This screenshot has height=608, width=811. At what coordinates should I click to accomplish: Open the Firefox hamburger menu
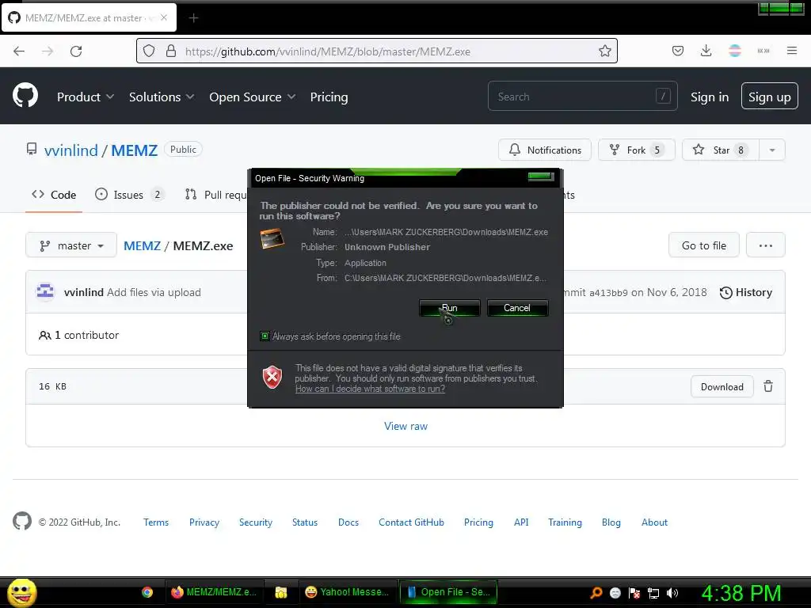[792, 51]
